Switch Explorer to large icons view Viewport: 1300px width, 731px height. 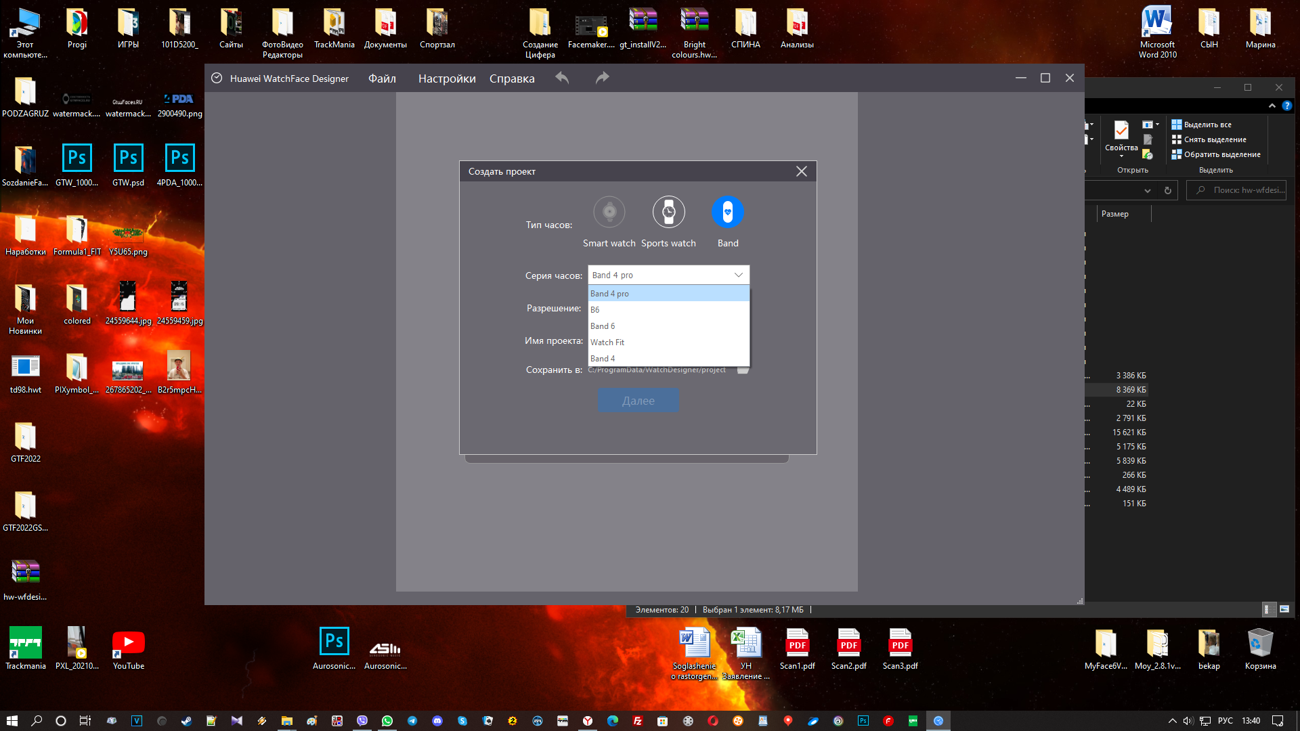1284,609
